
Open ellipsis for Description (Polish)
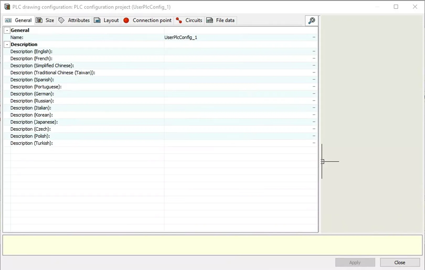[314, 136]
